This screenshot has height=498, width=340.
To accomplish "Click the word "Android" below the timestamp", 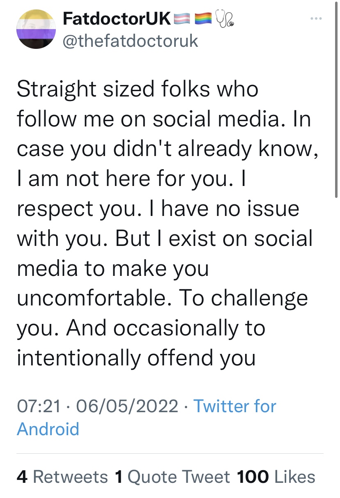I will (x=48, y=429).
